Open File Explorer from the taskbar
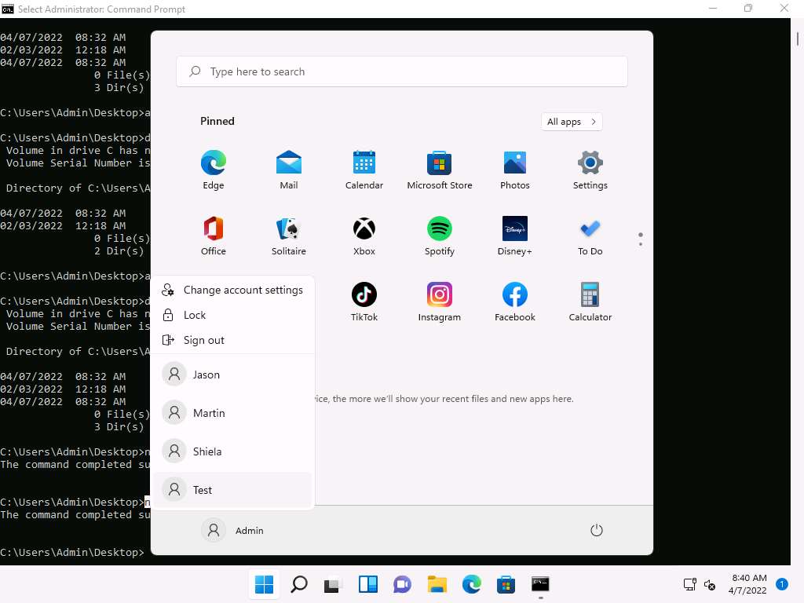 pyautogui.click(x=437, y=584)
